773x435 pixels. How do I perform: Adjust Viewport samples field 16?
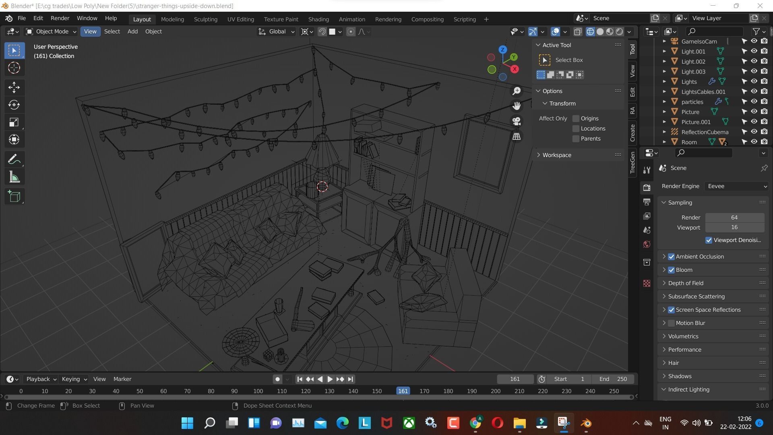click(735, 228)
